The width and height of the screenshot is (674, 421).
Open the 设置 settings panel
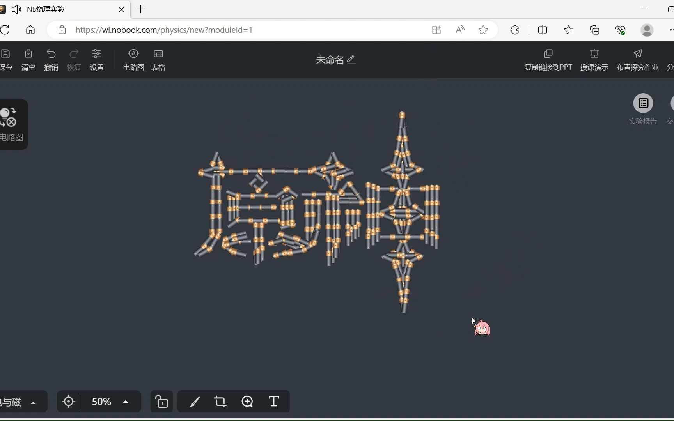pos(97,59)
